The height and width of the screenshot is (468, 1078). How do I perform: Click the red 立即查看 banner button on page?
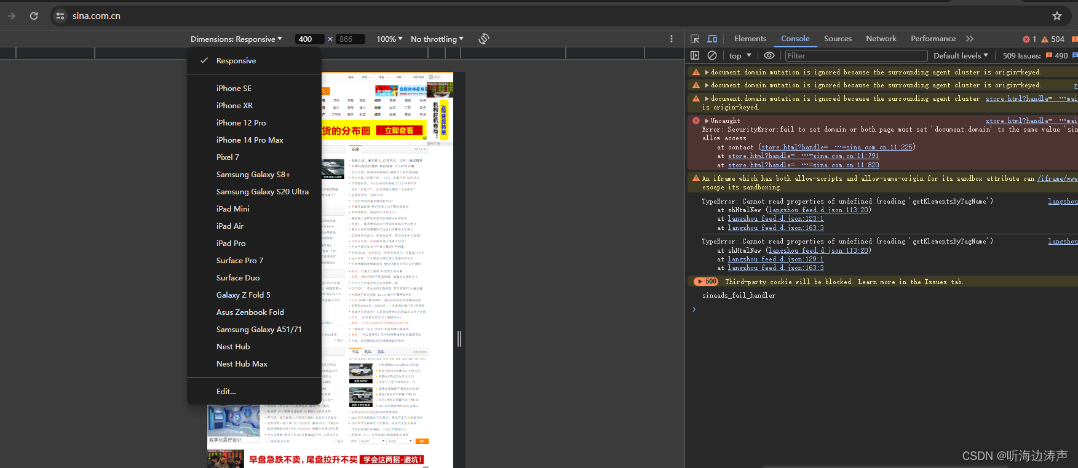[399, 130]
